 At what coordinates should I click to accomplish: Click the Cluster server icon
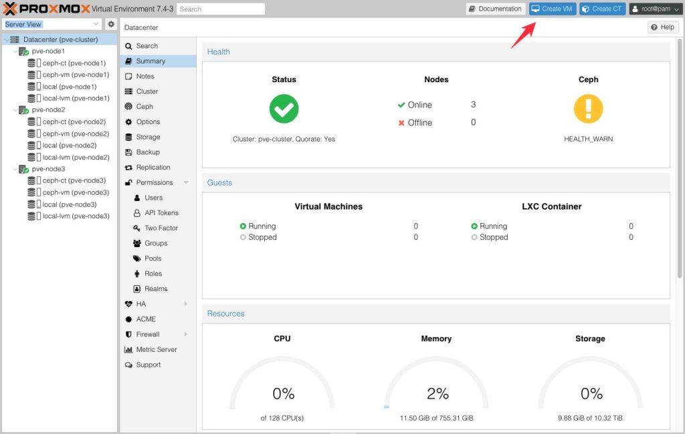(128, 91)
